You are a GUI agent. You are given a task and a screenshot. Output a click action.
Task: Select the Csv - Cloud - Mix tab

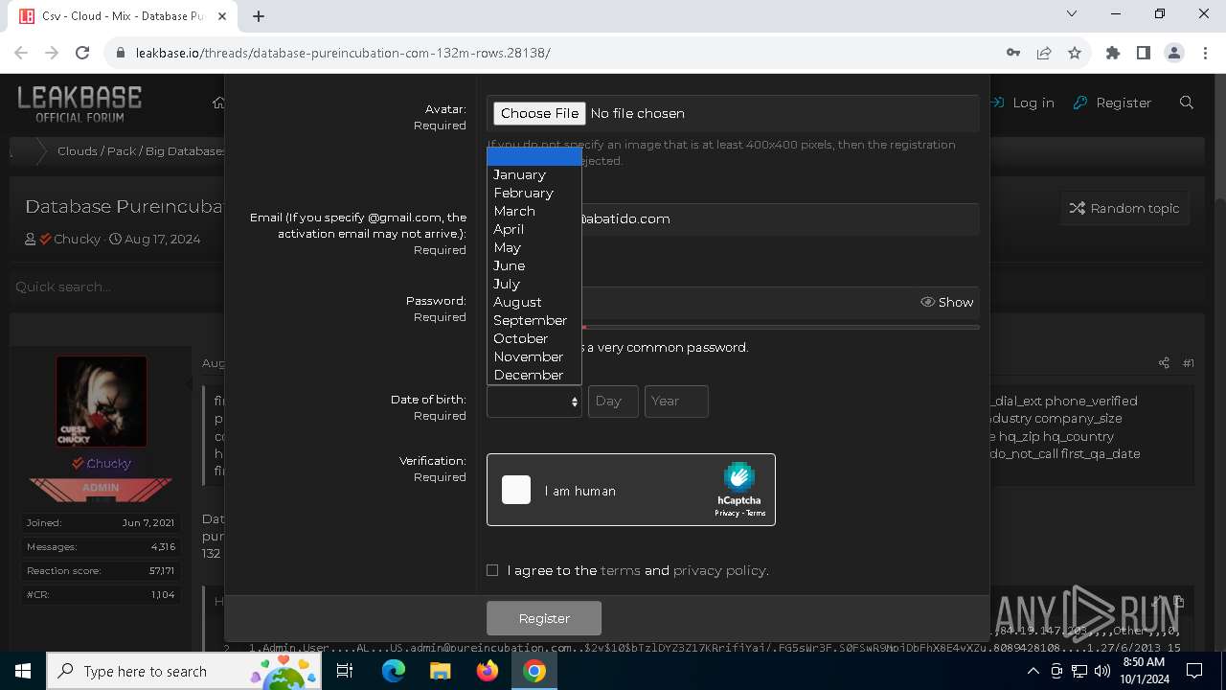click(123, 16)
